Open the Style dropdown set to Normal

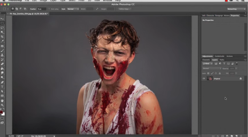[x=73, y=9]
